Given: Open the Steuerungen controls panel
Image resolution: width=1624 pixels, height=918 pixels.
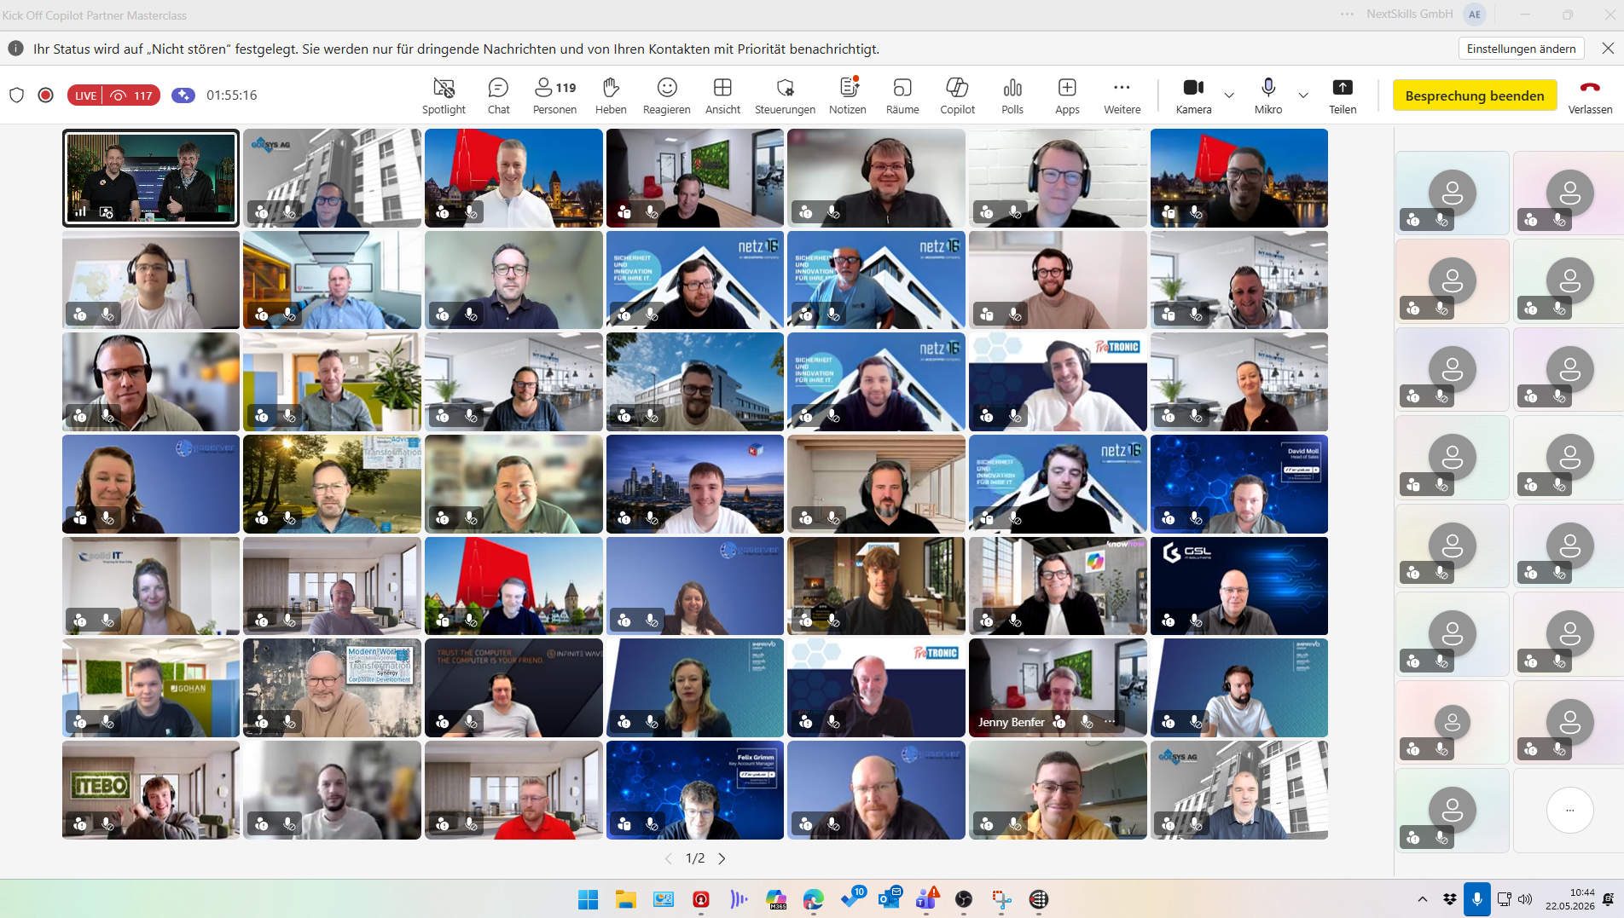Looking at the screenshot, I should [785, 95].
